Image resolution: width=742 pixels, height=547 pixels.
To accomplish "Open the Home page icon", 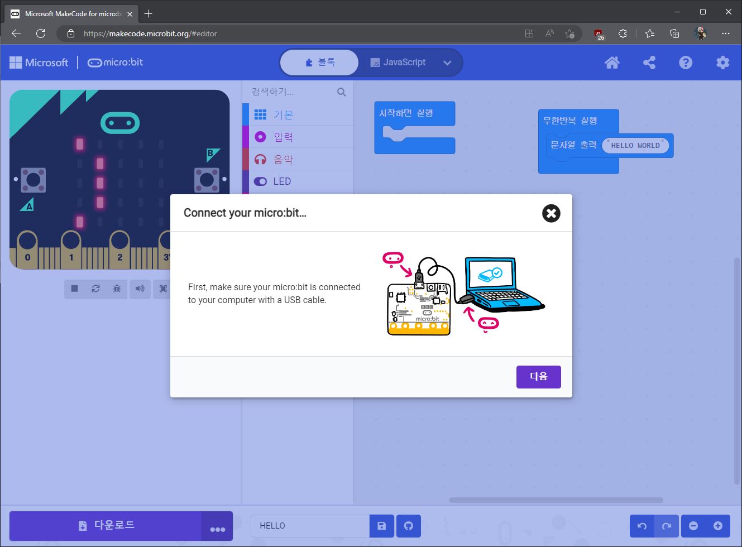I will point(612,63).
